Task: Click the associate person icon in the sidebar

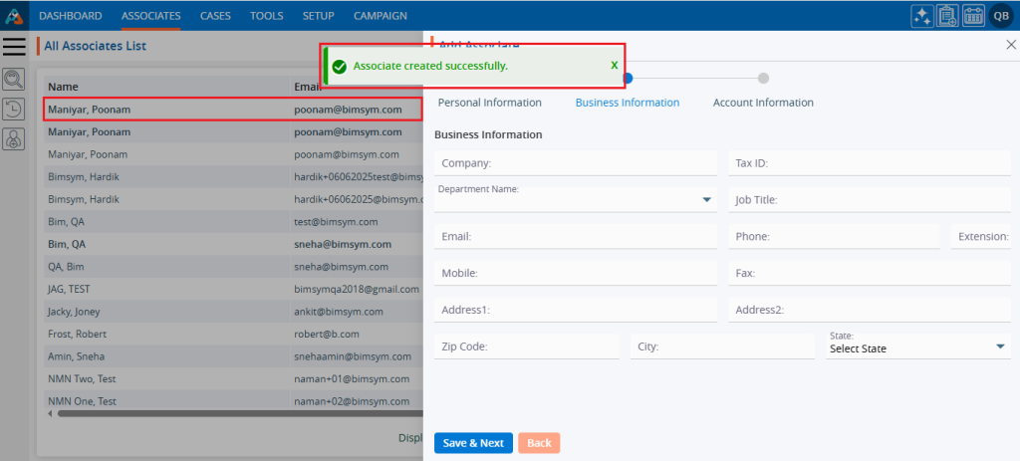Action: coord(14,140)
